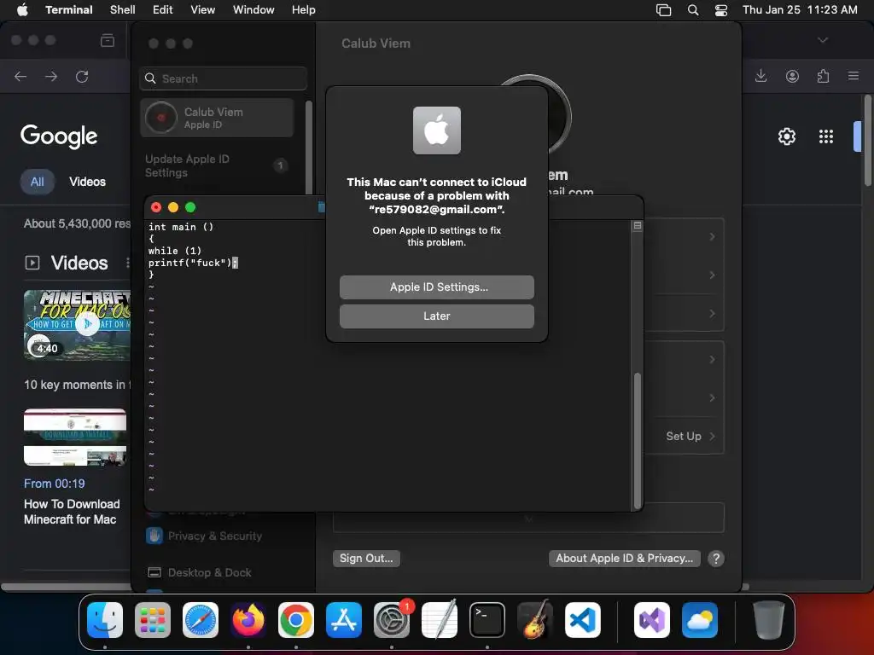Viewport: 874px width, 655px height.
Task: Open Videos section more options dots
Action: [x=128, y=263]
